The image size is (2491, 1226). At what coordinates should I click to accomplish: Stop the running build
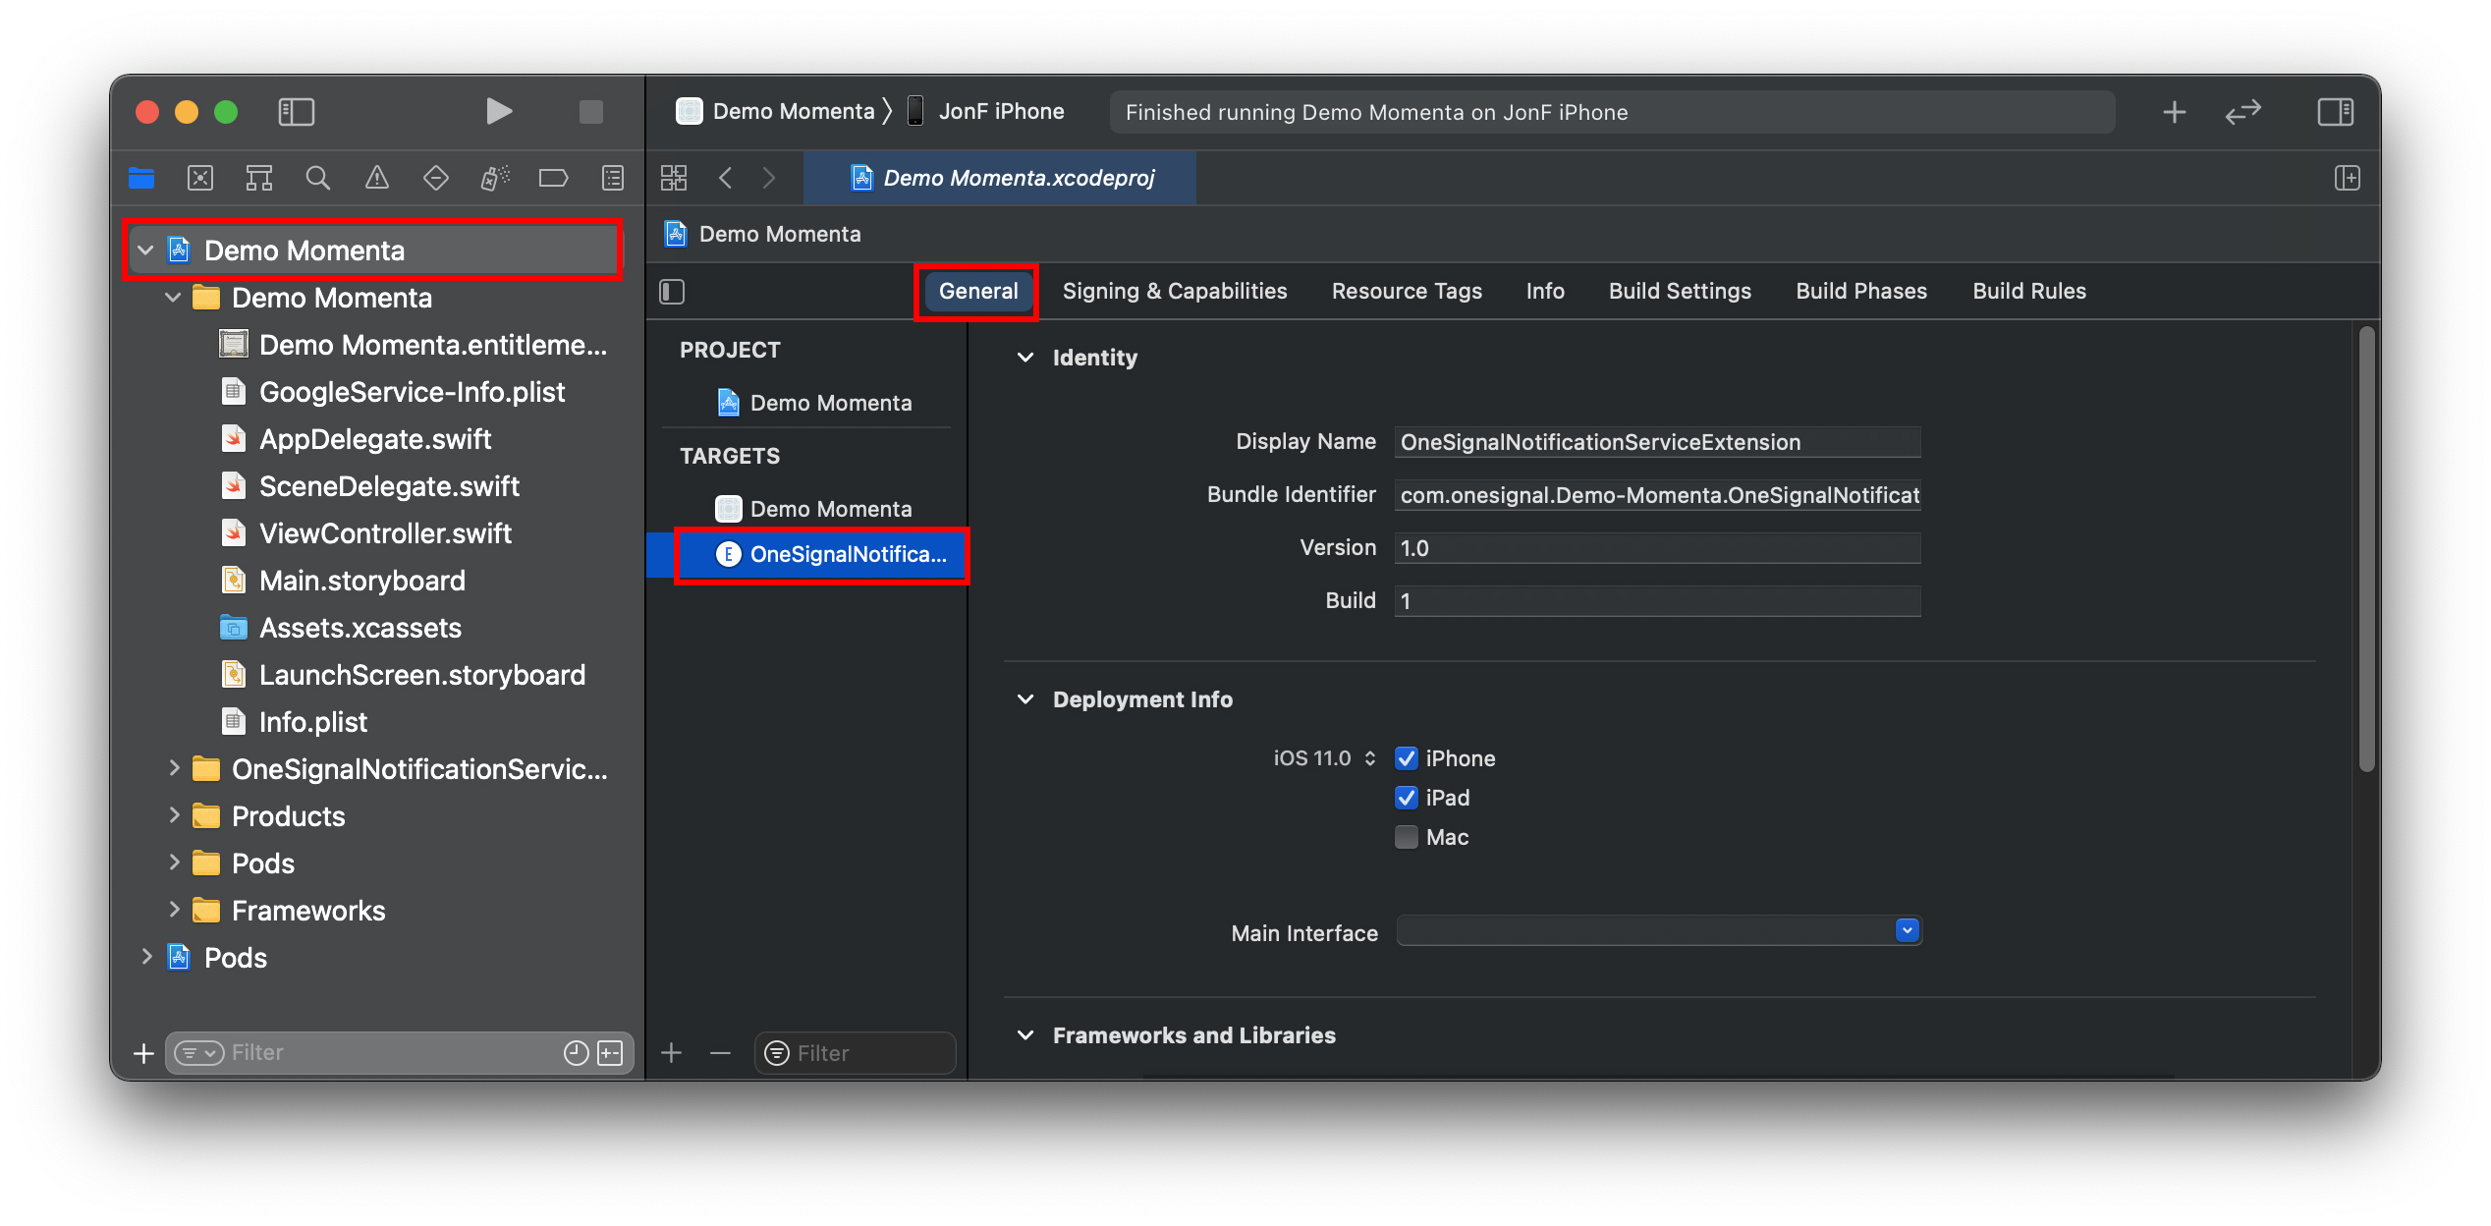pyautogui.click(x=590, y=112)
